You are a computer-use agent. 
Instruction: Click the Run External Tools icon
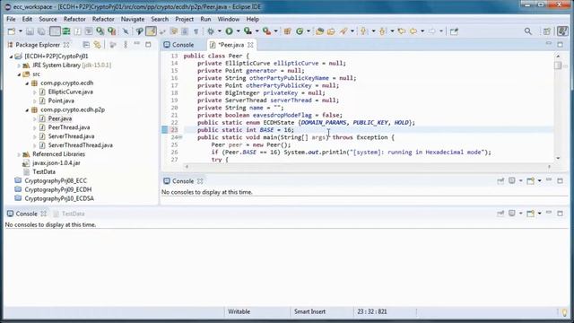(x=267, y=31)
